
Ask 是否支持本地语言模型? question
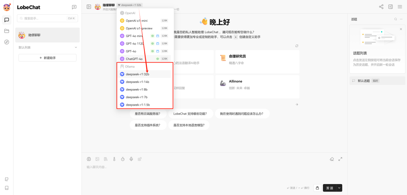[188, 125]
